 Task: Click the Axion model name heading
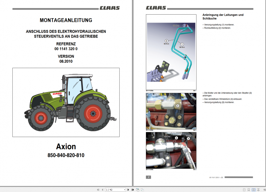coord(66,146)
